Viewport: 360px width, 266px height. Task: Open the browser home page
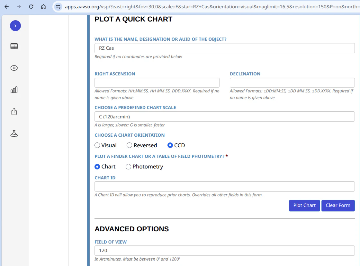pos(43,7)
